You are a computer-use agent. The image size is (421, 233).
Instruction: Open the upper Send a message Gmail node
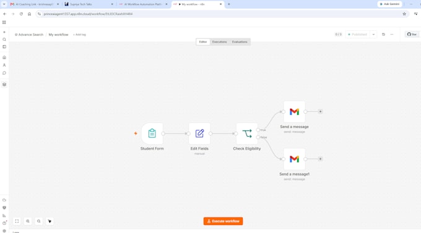click(294, 111)
